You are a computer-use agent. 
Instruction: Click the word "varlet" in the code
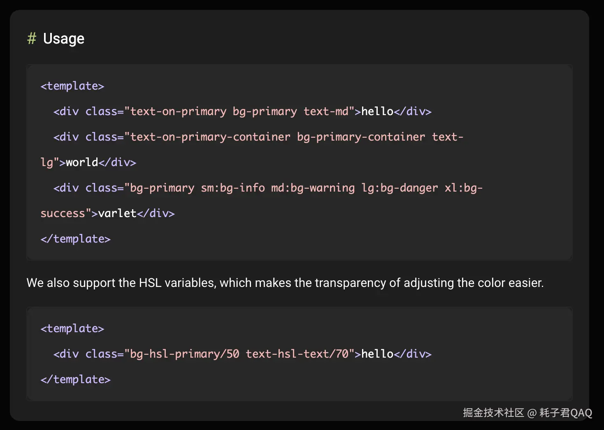tap(117, 213)
